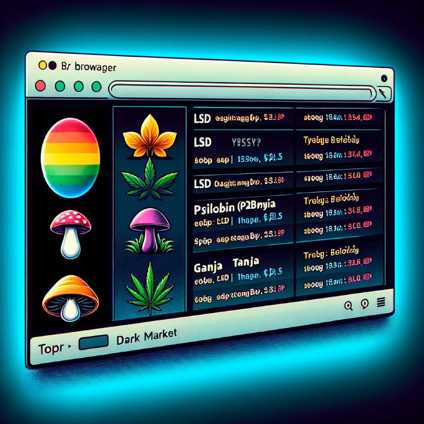Screen dimensions: 424x424
Task: Open the hamburger menu icon
Action: click(380, 303)
